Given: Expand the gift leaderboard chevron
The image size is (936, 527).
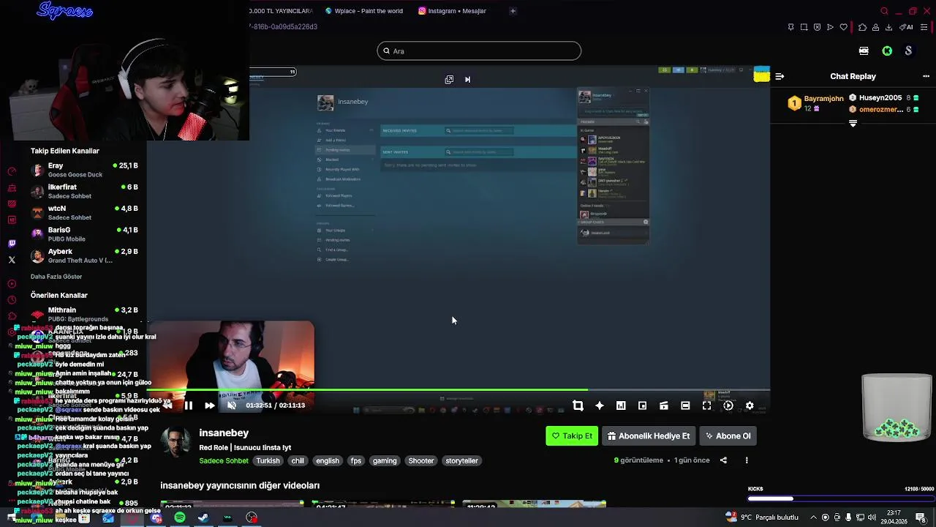Looking at the screenshot, I should (x=853, y=124).
